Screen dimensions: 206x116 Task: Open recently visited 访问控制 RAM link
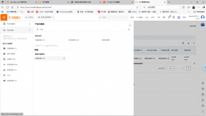click(74, 40)
